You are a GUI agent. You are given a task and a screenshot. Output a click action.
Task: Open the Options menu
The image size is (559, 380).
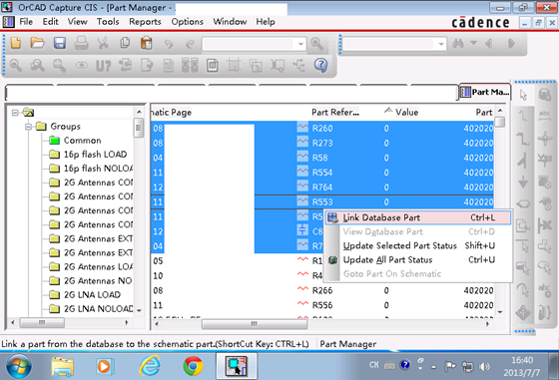point(188,22)
